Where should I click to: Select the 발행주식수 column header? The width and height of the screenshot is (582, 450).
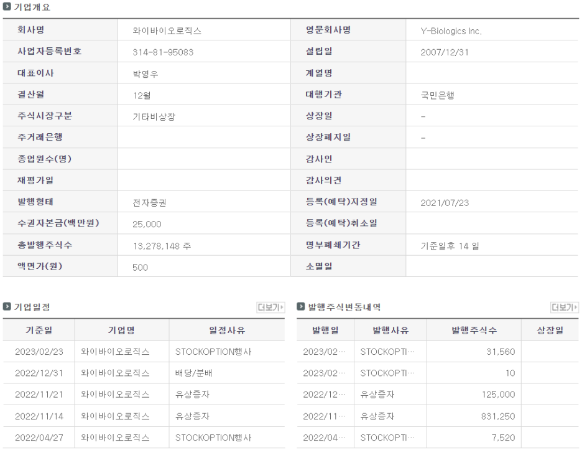tap(474, 330)
